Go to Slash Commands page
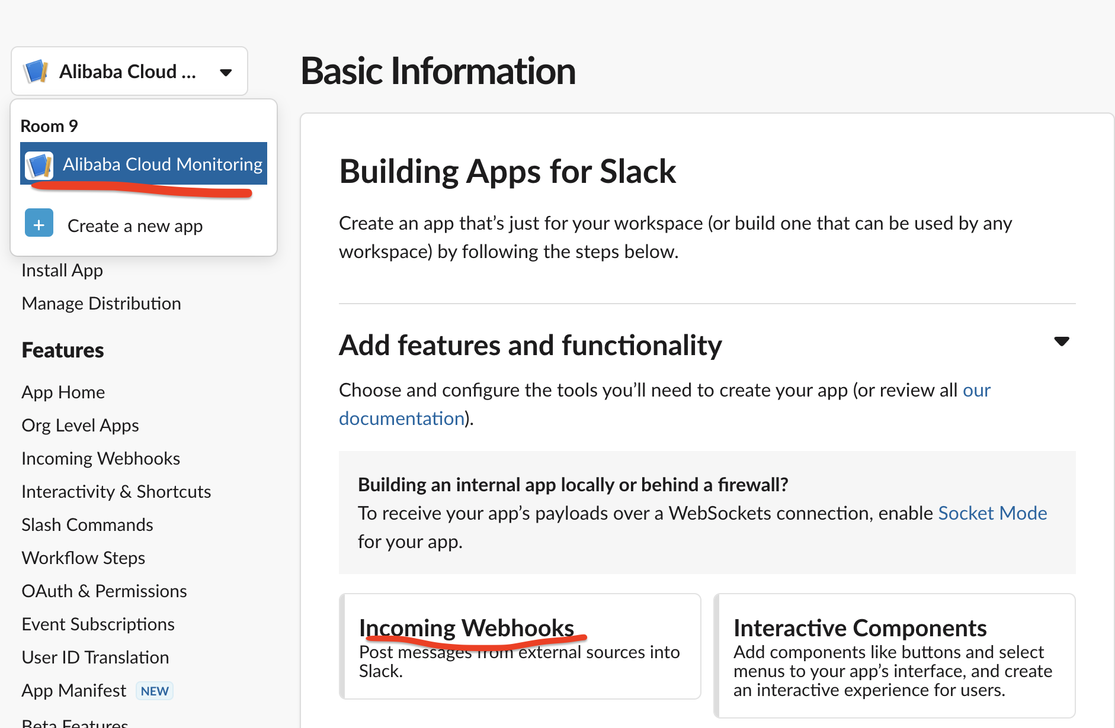Viewport: 1115px width, 728px height. [87, 525]
